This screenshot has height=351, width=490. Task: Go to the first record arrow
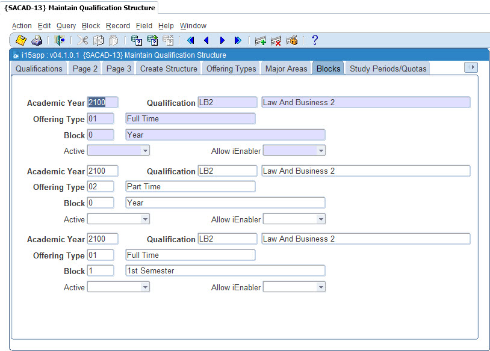pos(191,40)
